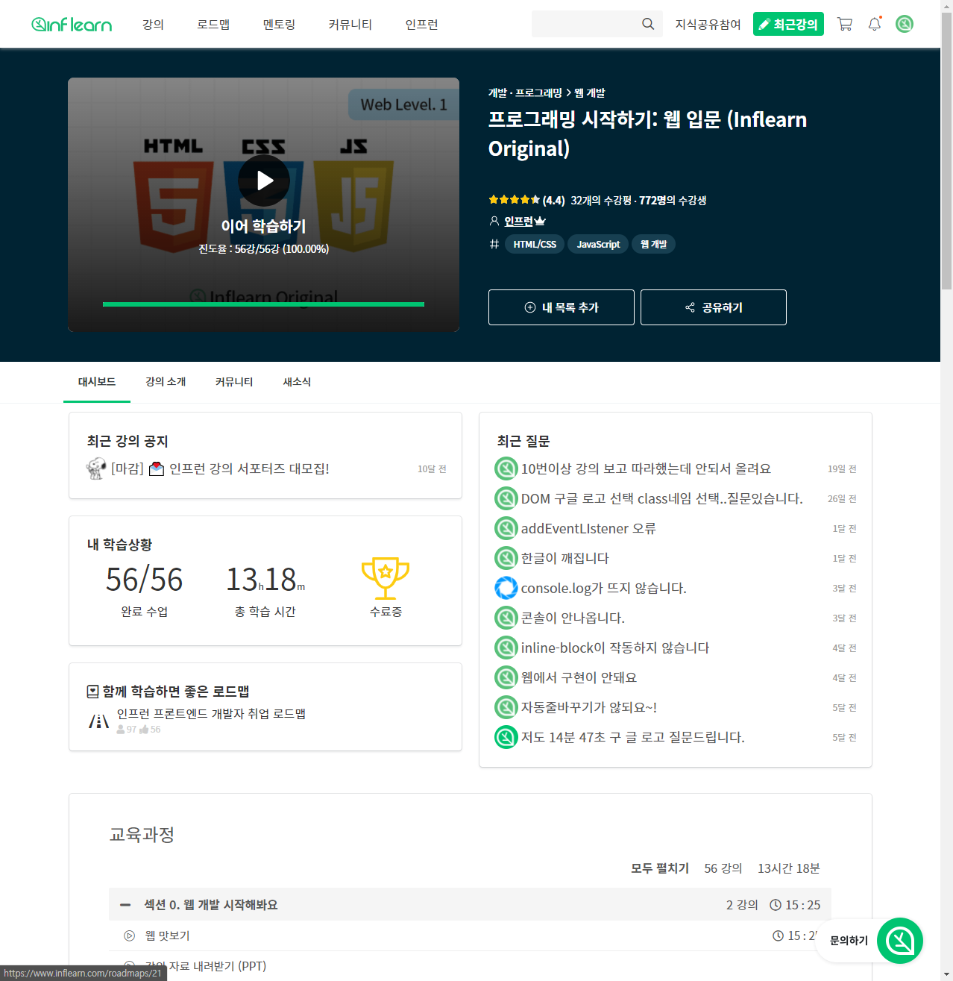
Task: Click the JavaScript tag
Action: tap(598, 244)
